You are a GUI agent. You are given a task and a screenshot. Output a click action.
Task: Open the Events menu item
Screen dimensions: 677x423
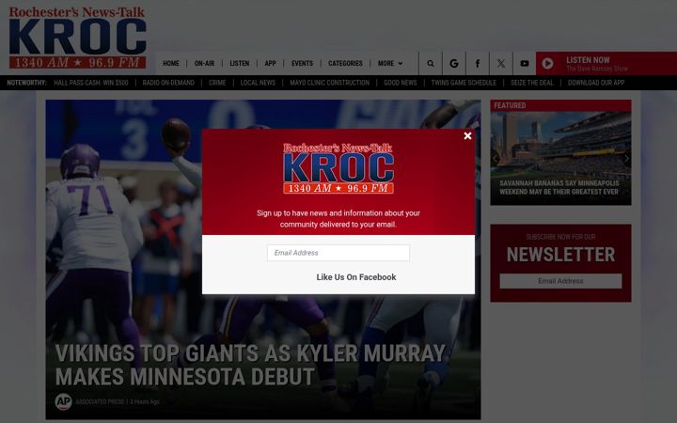coord(302,64)
